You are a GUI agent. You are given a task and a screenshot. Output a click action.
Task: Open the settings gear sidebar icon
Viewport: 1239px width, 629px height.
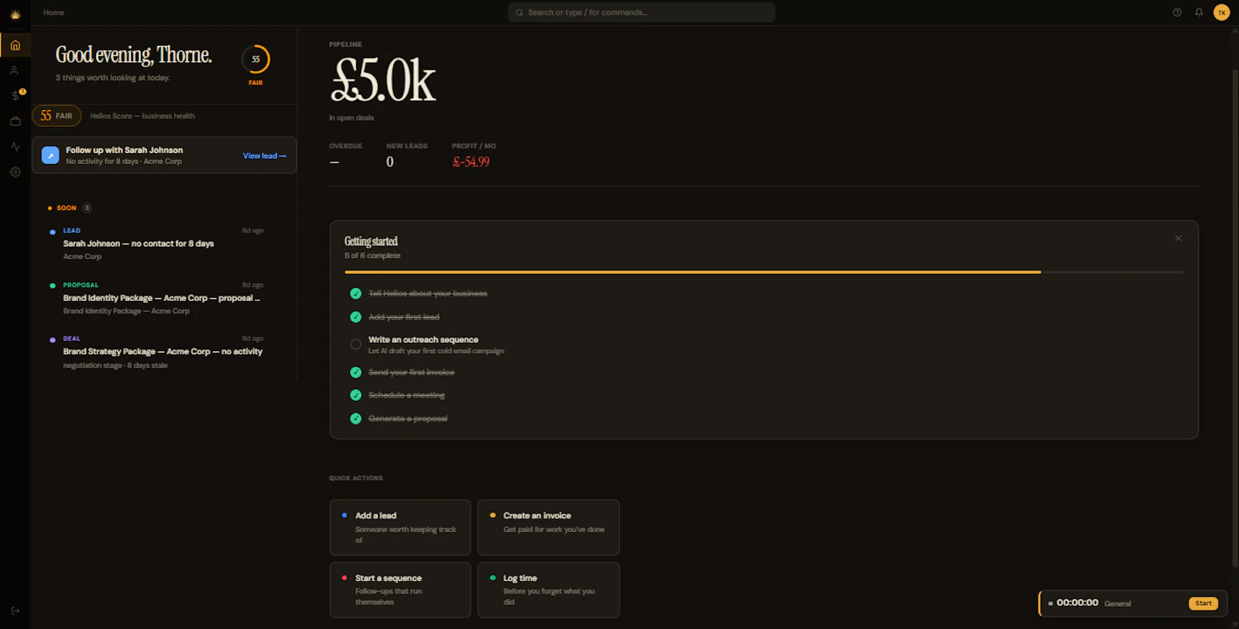tap(15, 172)
